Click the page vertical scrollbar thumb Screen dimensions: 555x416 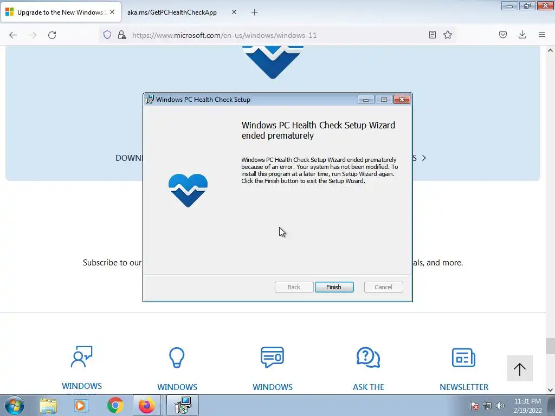click(551, 346)
